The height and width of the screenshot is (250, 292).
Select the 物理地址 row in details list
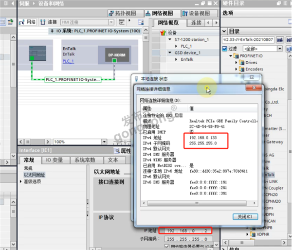(x=199, y=126)
